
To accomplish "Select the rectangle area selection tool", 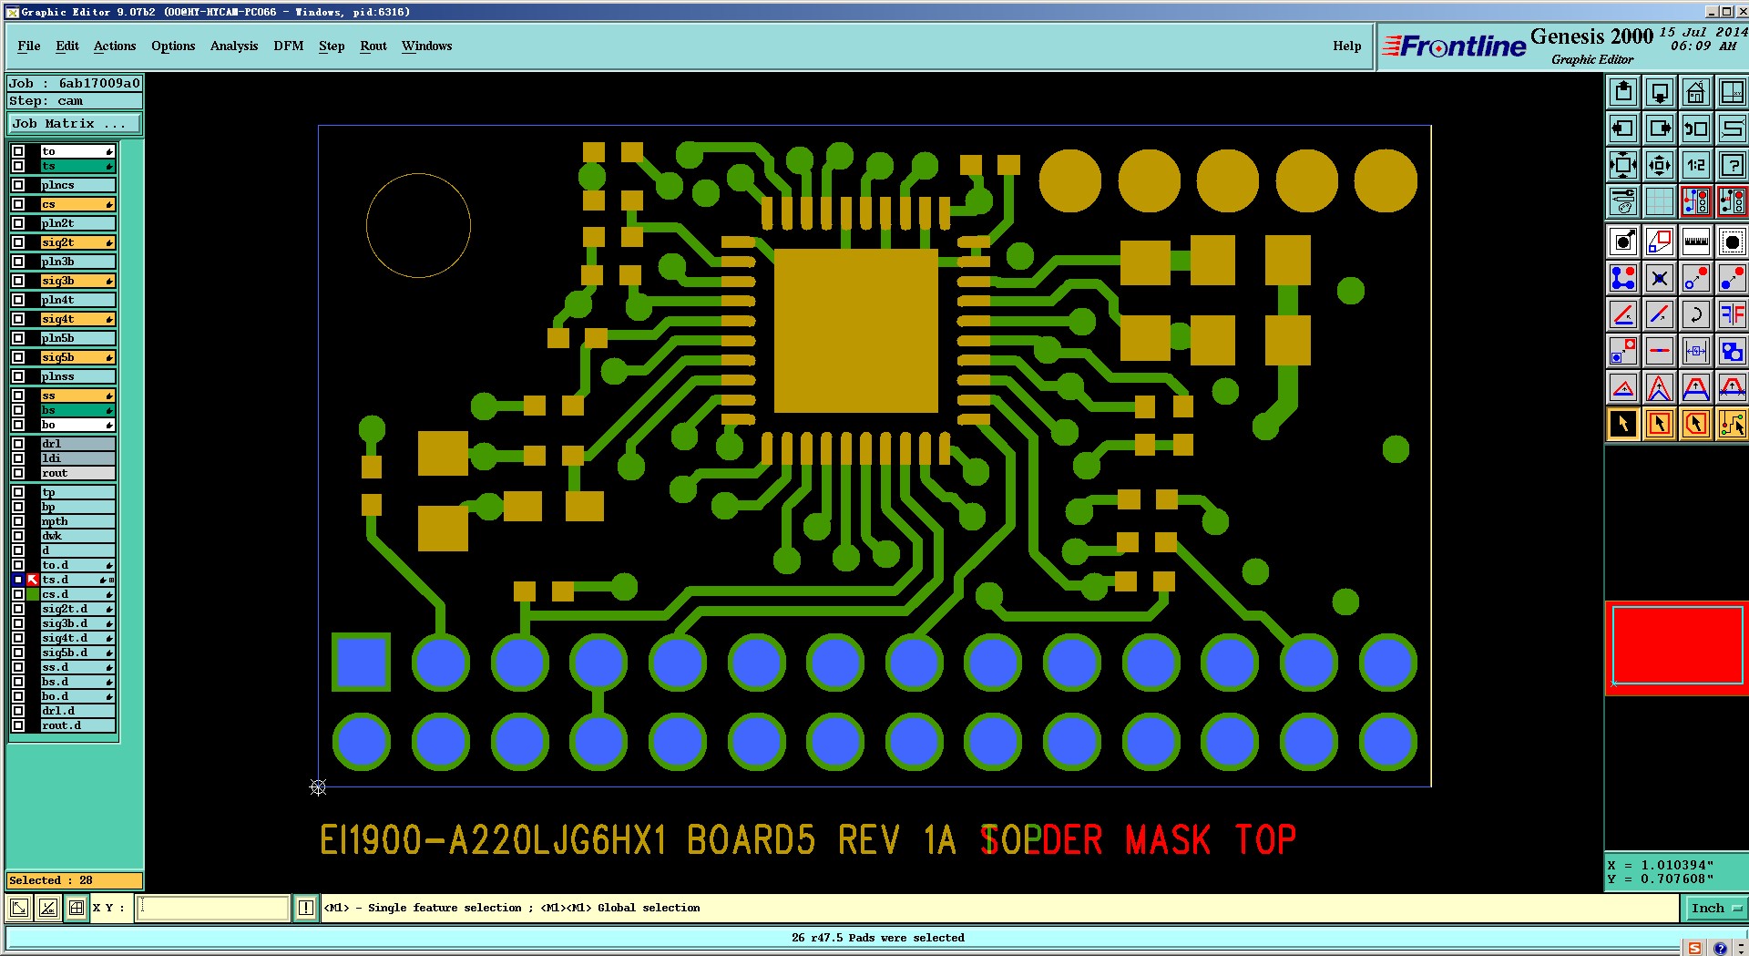I will pos(1660,424).
